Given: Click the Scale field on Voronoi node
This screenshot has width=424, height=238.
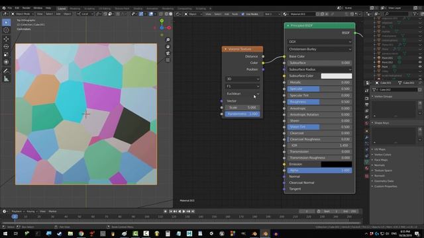Looking at the screenshot, I should coord(242,108).
